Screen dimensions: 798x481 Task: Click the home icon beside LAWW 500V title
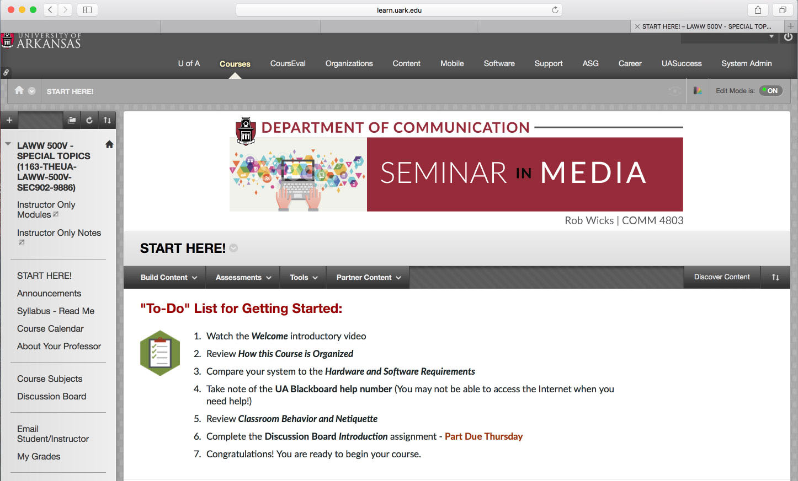tap(109, 144)
